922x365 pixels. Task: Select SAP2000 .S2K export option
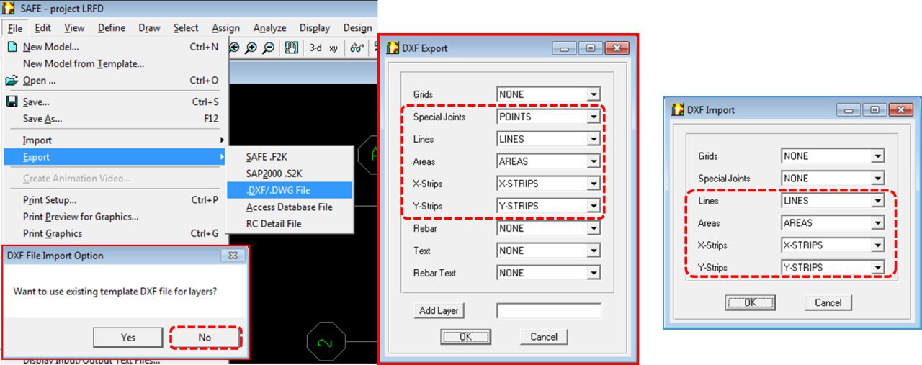(x=290, y=174)
